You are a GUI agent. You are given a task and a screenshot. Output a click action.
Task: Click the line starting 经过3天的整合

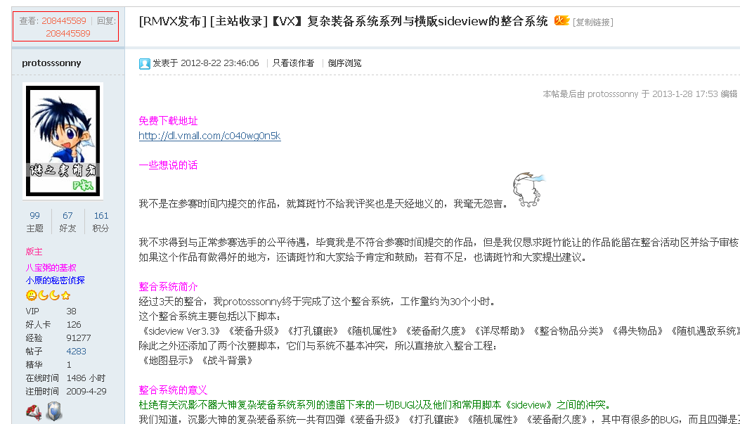(317, 301)
